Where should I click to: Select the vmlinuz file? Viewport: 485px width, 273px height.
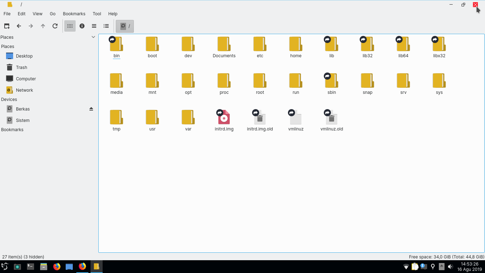tap(296, 121)
